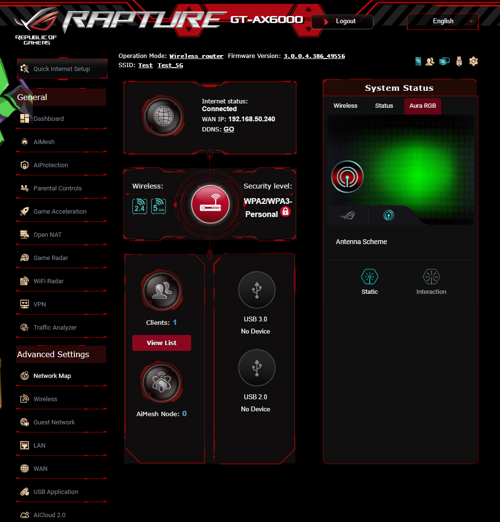Click the WAN globe icon

[x=25, y=469]
